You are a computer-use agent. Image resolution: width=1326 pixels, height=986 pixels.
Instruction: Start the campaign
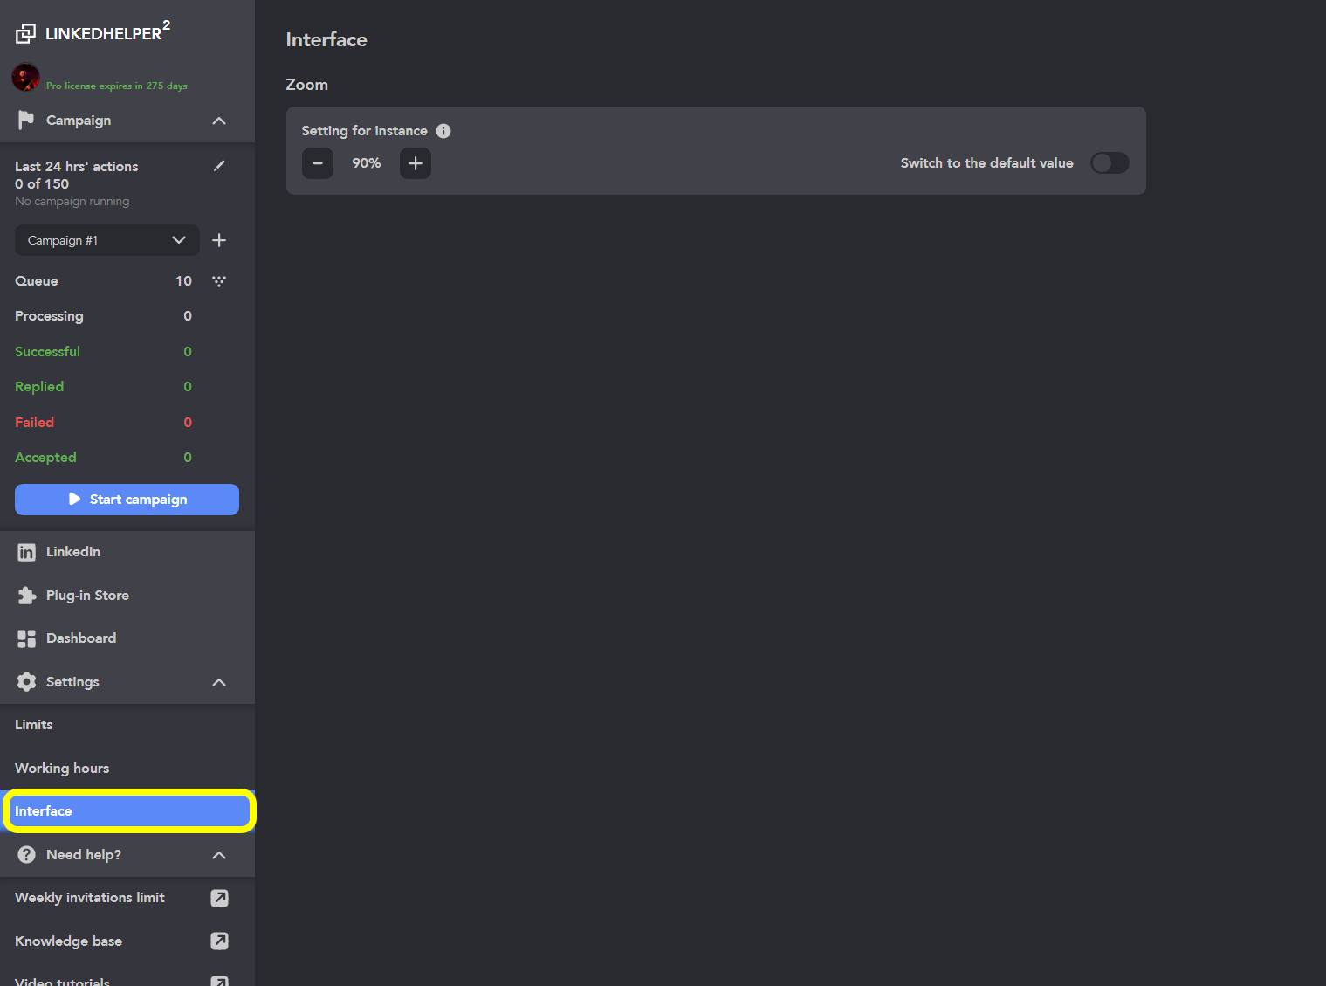coord(127,500)
